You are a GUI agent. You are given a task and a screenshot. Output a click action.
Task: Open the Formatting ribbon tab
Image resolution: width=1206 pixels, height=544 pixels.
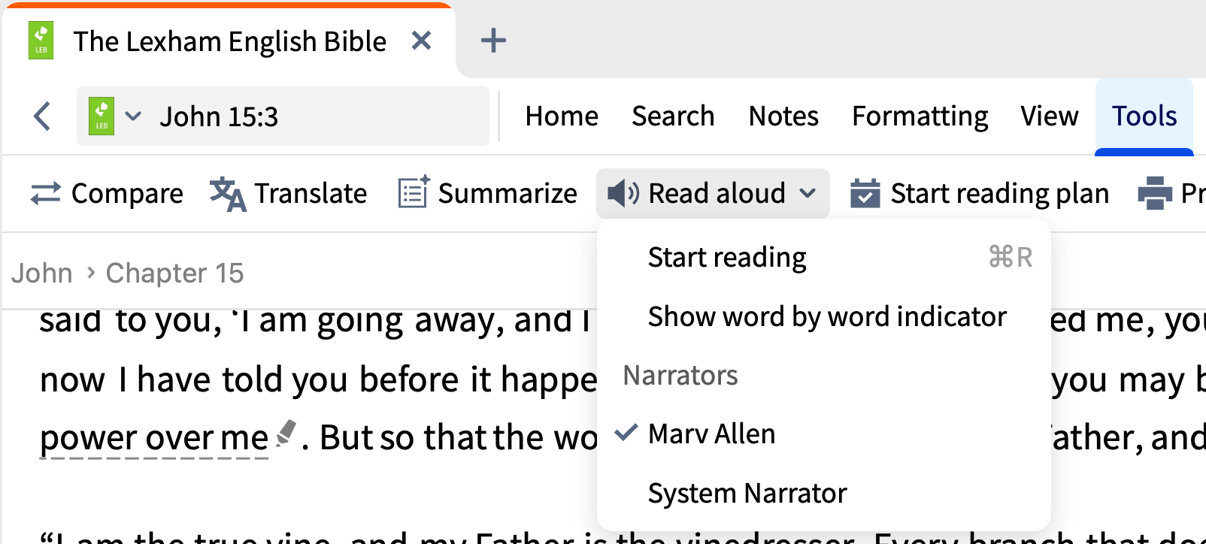(x=920, y=117)
